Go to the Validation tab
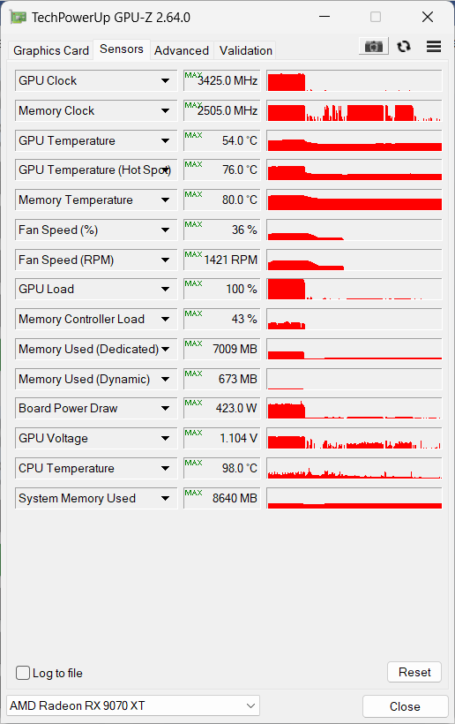Image resolution: width=455 pixels, height=724 pixels. tap(246, 50)
